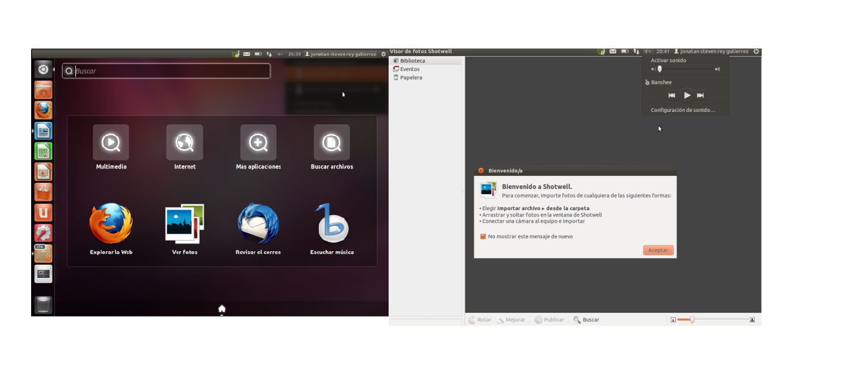Open the session gear menu
This screenshot has width=847, height=388.
[755, 52]
